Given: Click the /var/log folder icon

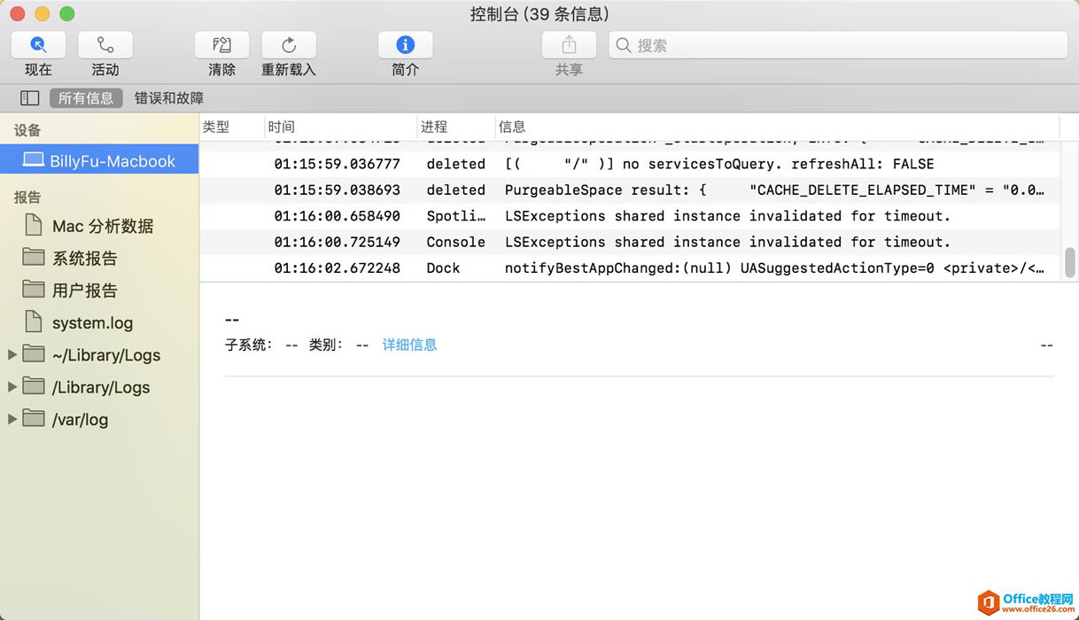Looking at the screenshot, I should pos(34,418).
